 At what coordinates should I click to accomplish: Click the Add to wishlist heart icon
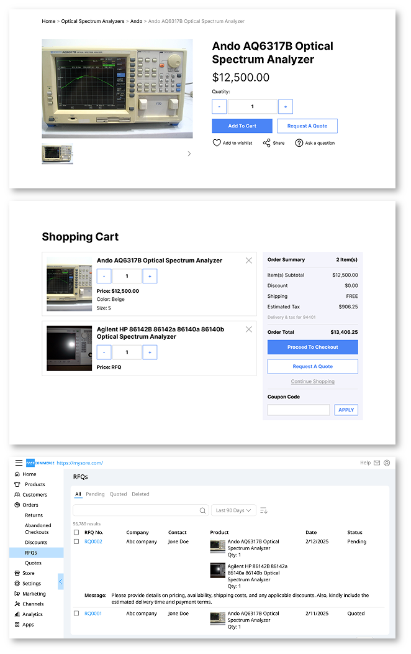[217, 143]
